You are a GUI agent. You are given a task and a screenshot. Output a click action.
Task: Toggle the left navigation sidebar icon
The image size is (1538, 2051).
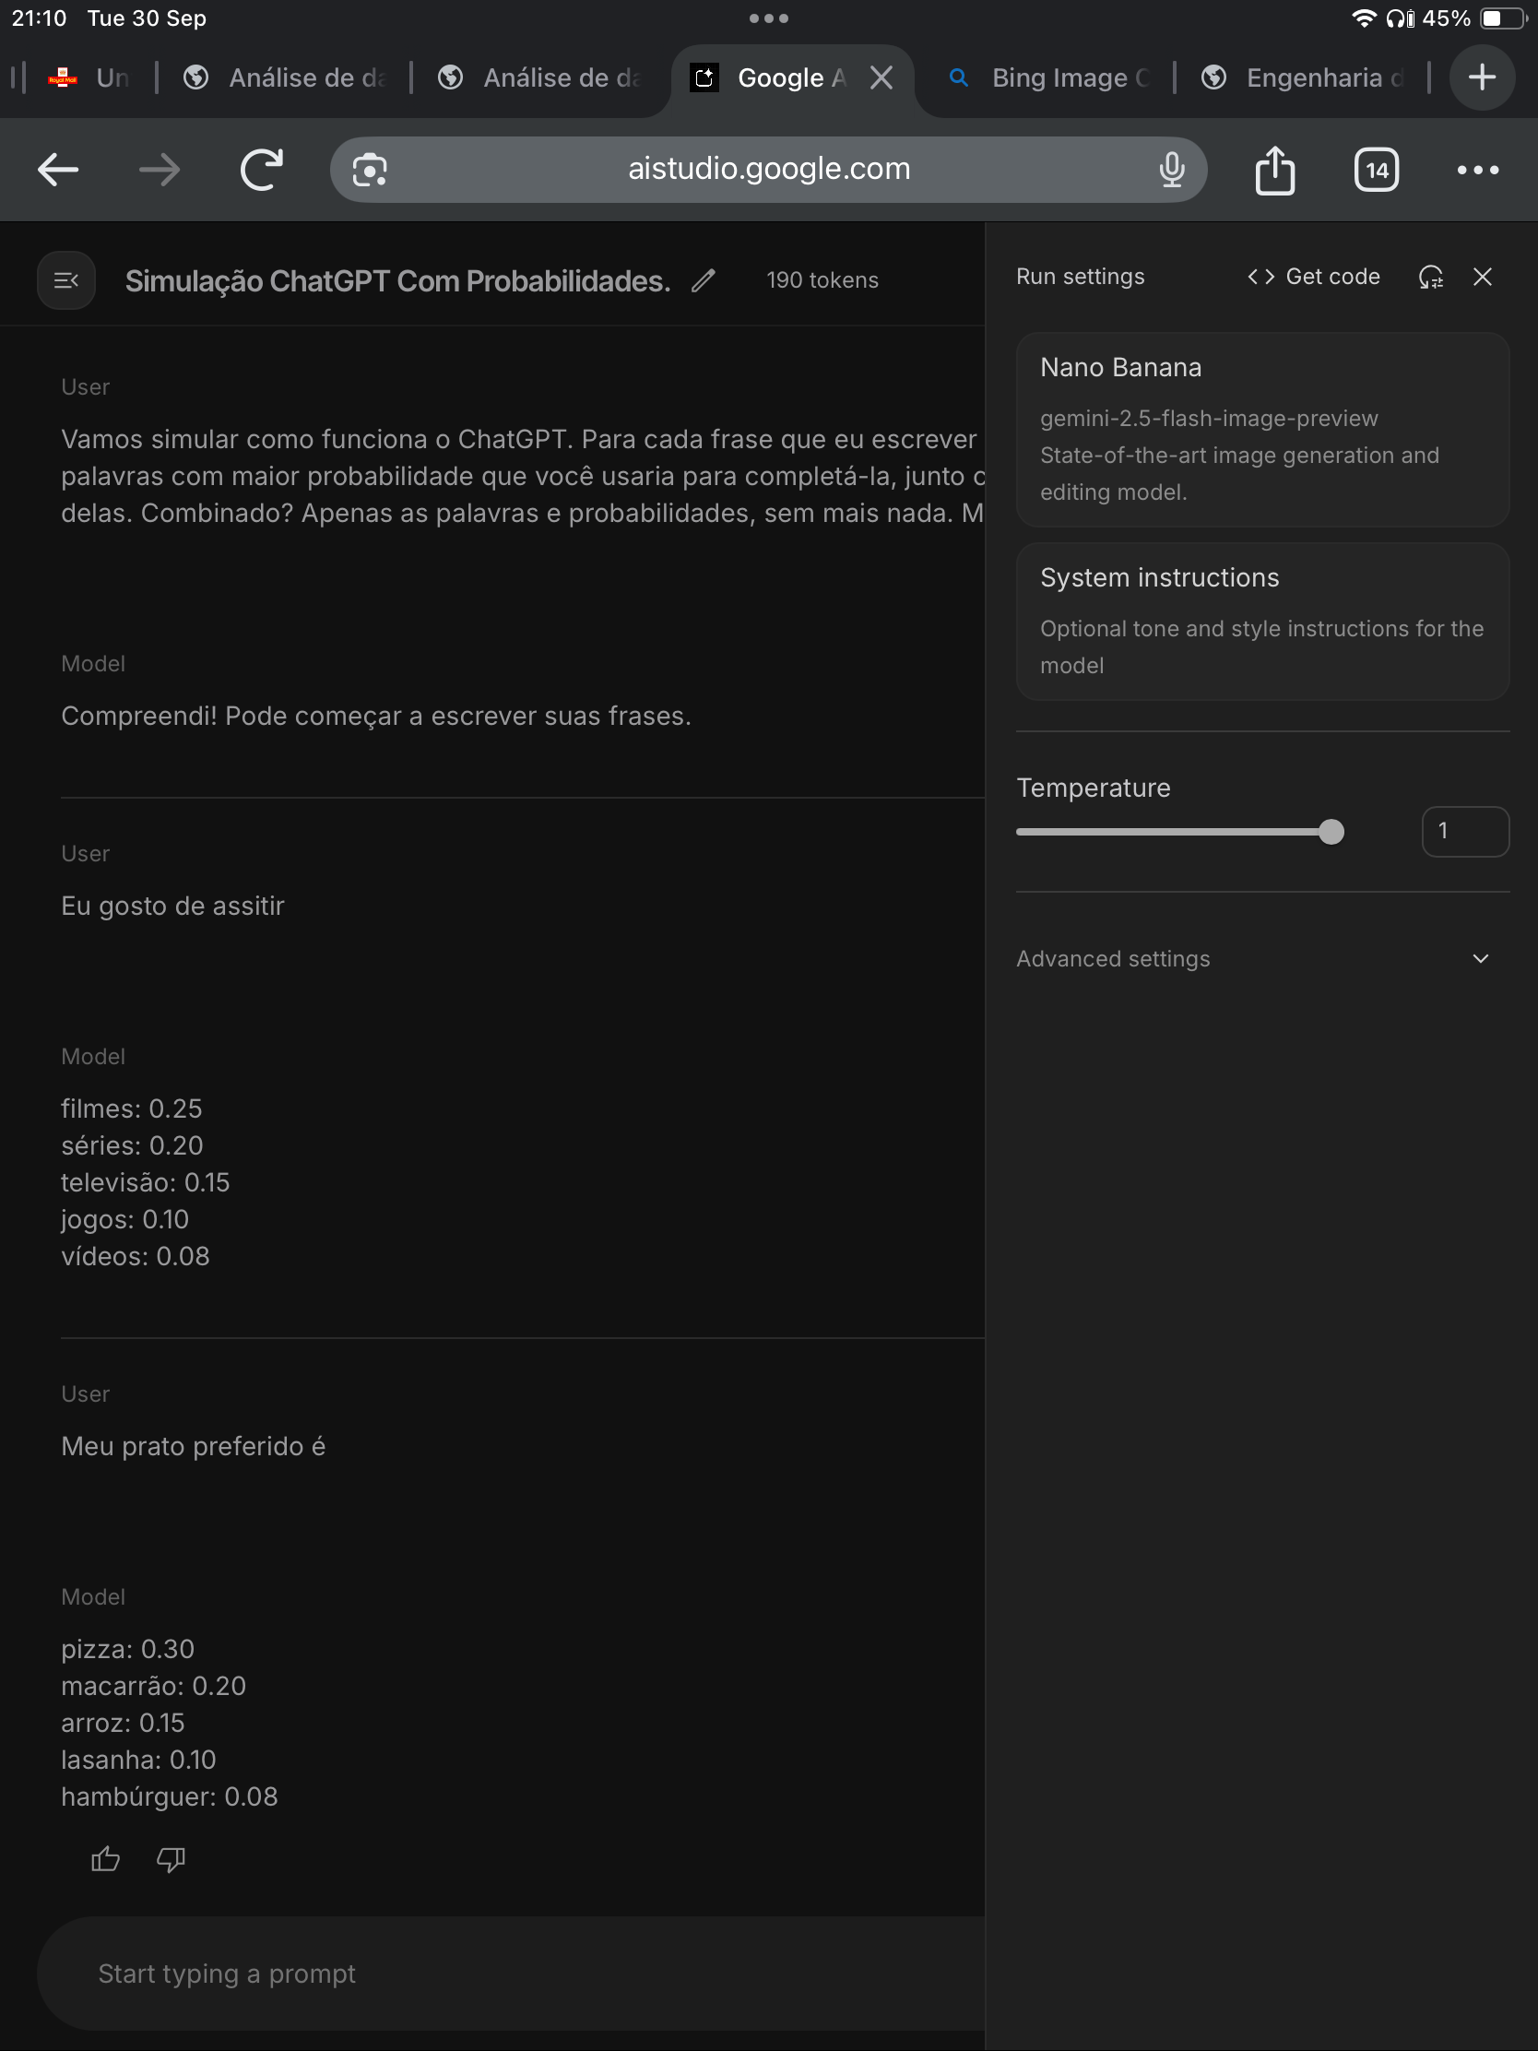[65, 280]
